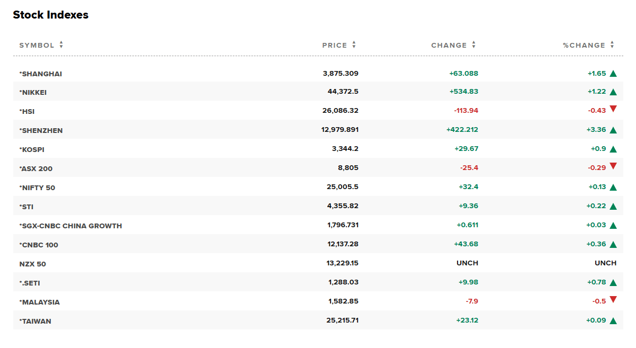The height and width of the screenshot is (348, 636).
Task: Sort table by Symbol column arrows
Action: pos(61,45)
